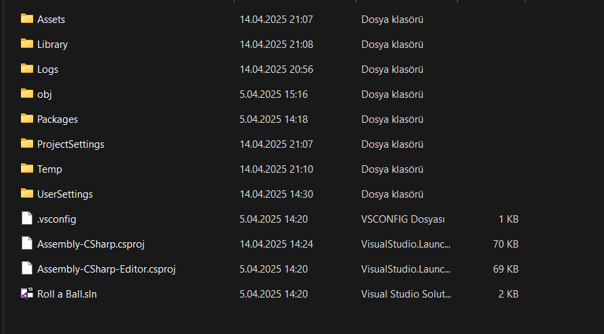Select the Assembly-CSharp.csproj file name

coord(91,244)
